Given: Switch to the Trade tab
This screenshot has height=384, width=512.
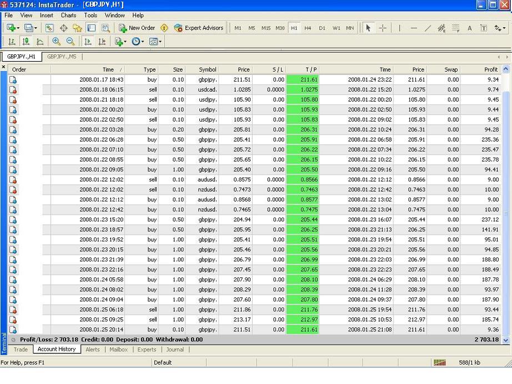Looking at the screenshot, I should pos(21,350).
